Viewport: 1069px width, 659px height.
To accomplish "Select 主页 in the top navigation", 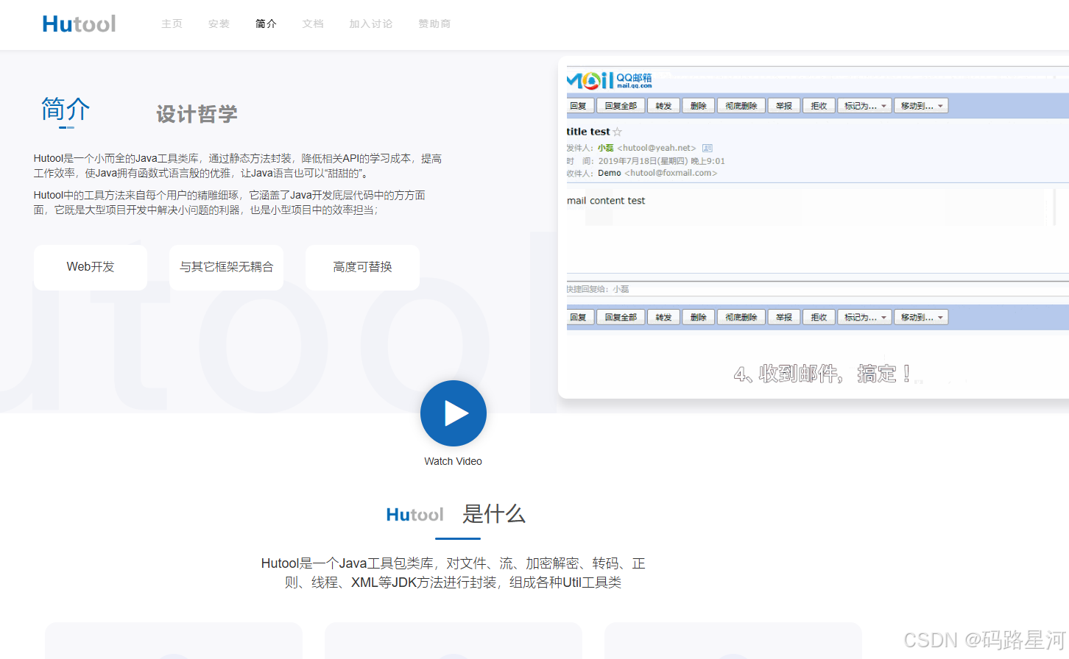I will (x=172, y=24).
